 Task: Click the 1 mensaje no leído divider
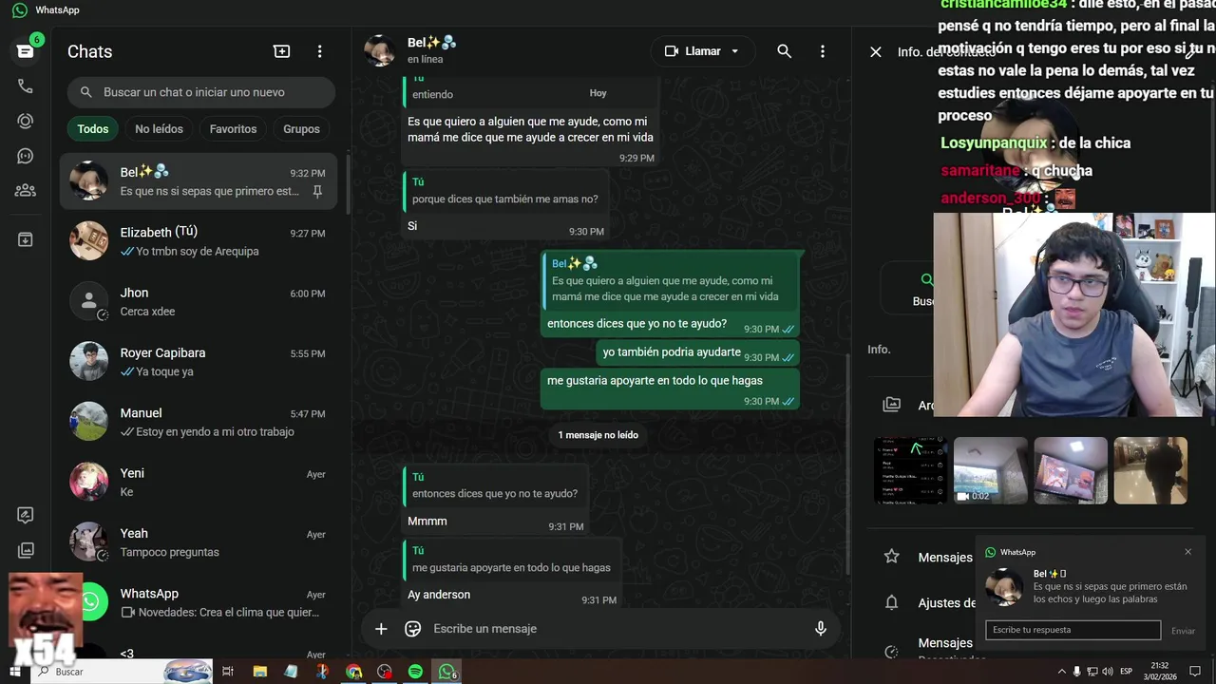coord(598,435)
